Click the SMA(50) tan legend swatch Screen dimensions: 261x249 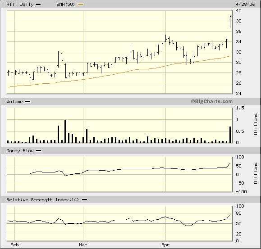pos(81,5)
